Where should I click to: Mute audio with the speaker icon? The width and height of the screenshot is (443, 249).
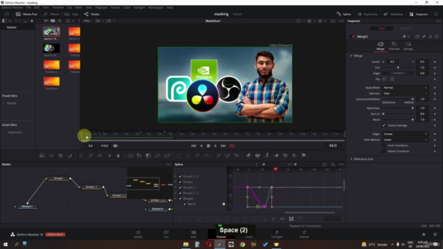116,146
